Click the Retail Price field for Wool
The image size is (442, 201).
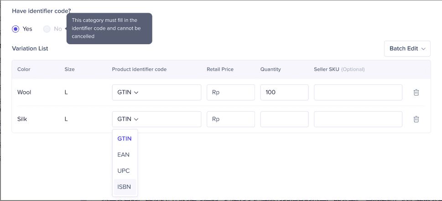pos(231,93)
